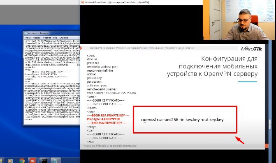Click '</ca>' closing tag on slide
The image size is (276, 163).
[90, 142]
